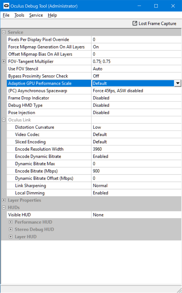Change Video Codec value Default

tap(136, 134)
